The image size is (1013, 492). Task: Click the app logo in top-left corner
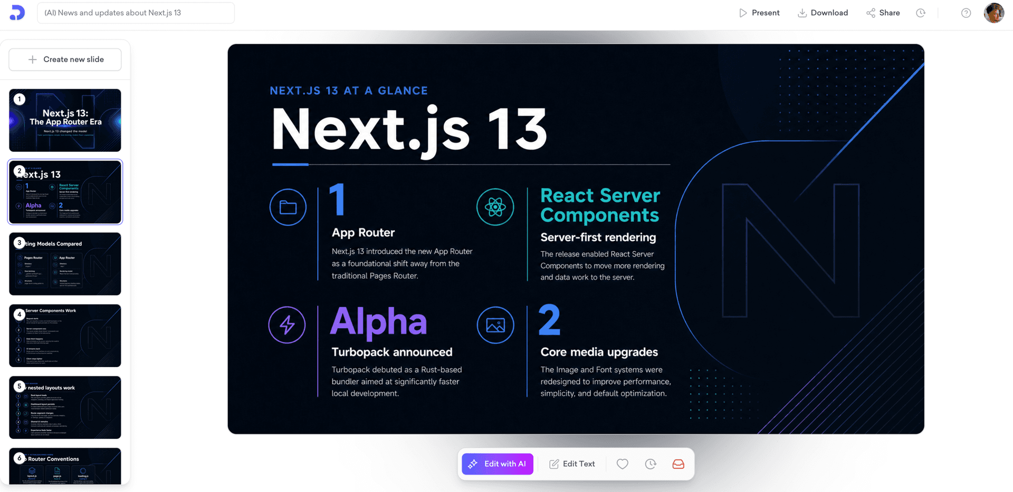pyautogui.click(x=17, y=13)
